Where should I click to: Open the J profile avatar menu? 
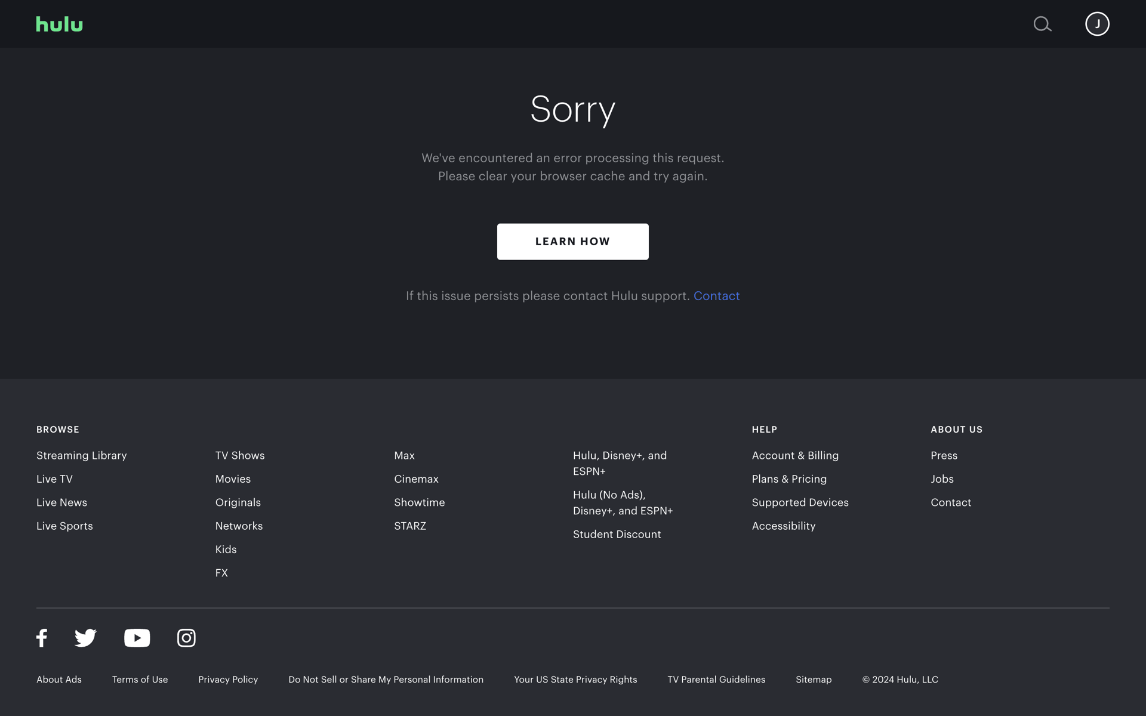tap(1097, 24)
